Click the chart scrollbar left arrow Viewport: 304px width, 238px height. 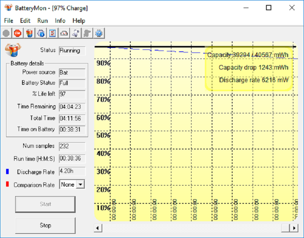(x=98, y=228)
